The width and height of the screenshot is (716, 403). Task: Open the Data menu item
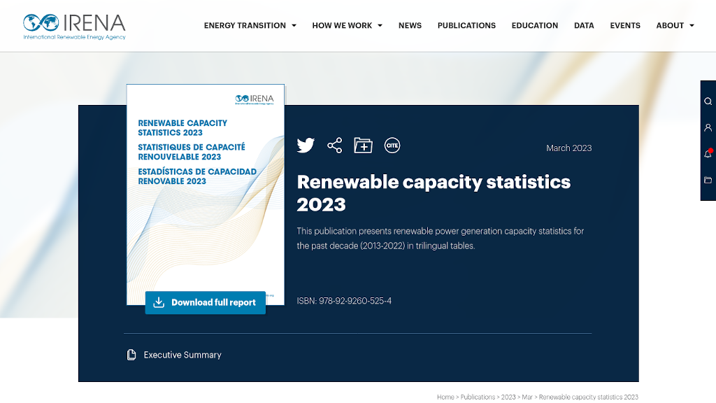[x=584, y=26]
